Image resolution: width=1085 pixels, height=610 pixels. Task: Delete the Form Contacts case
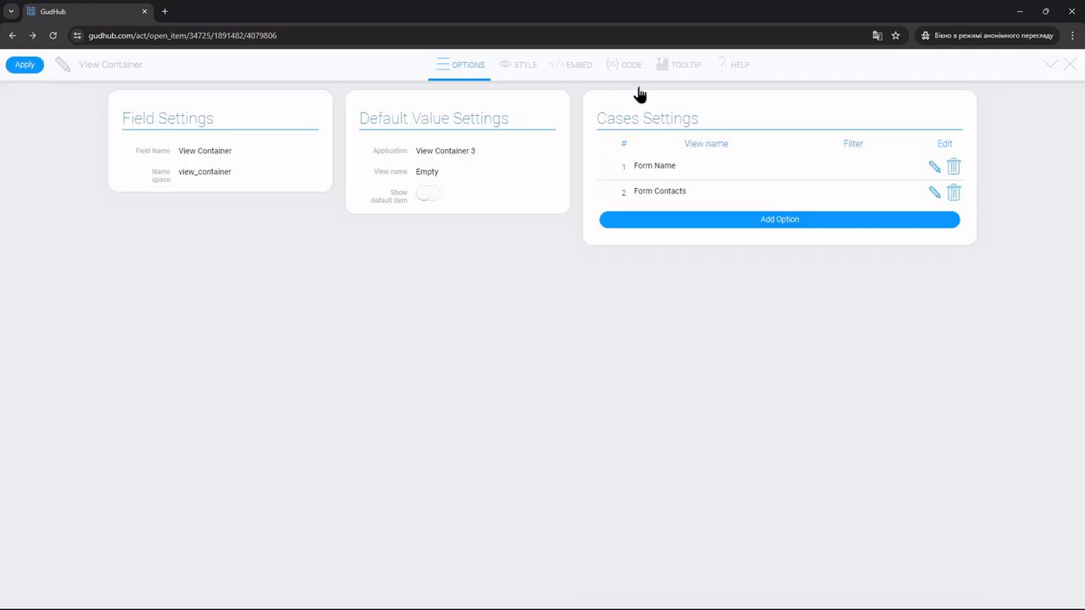(953, 192)
